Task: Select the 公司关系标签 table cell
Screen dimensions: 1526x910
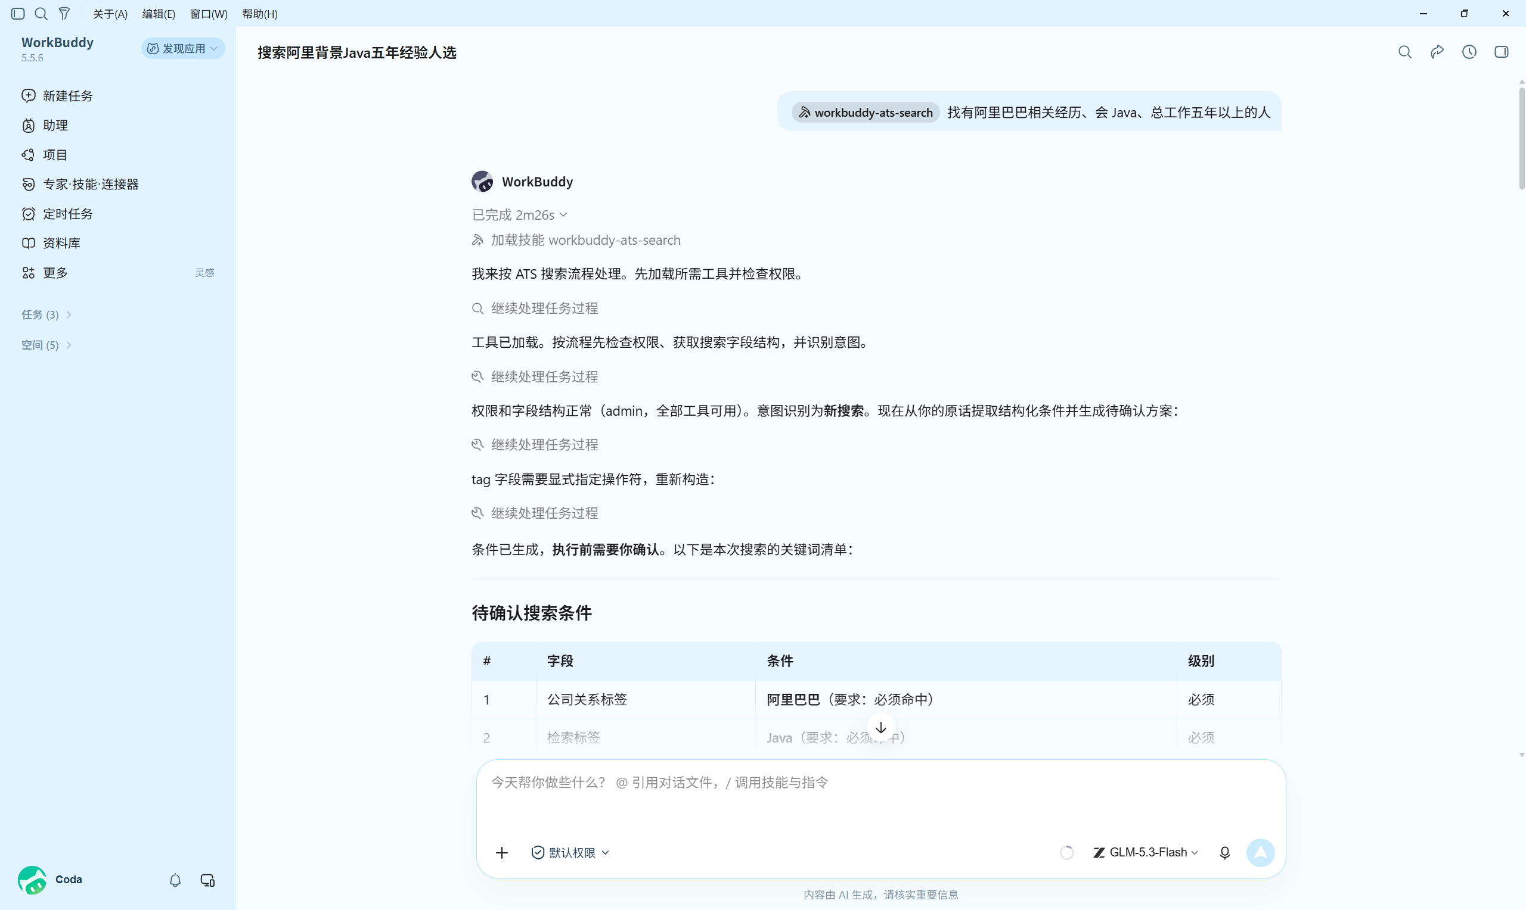Action: pos(646,699)
